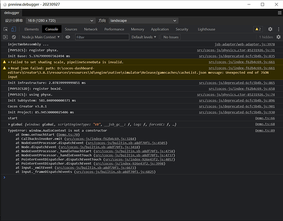The width and height of the screenshot is (283, 221).
Task: Open deprecated-6cfc5b4b.js:865 source link
Action: click(237, 83)
